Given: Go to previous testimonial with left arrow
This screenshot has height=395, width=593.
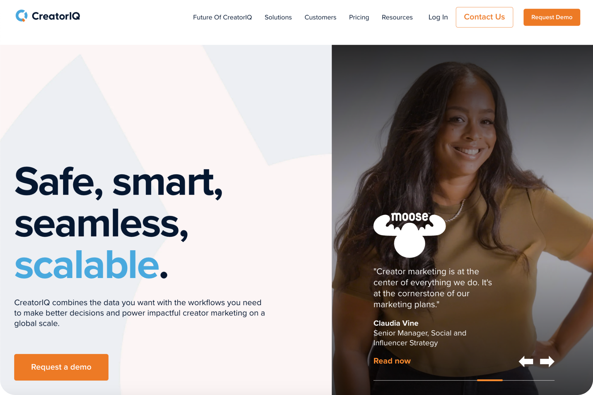Looking at the screenshot, I should point(526,361).
